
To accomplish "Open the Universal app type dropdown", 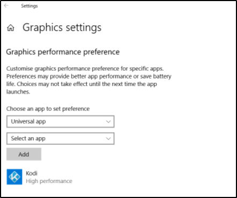I will [x=61, y=122].
